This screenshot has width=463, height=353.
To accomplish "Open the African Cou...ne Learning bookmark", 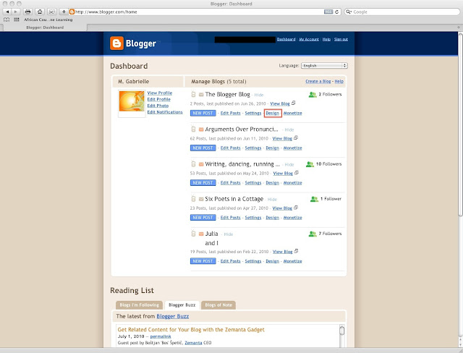I will pyautogui.click(x=48, y=20).
